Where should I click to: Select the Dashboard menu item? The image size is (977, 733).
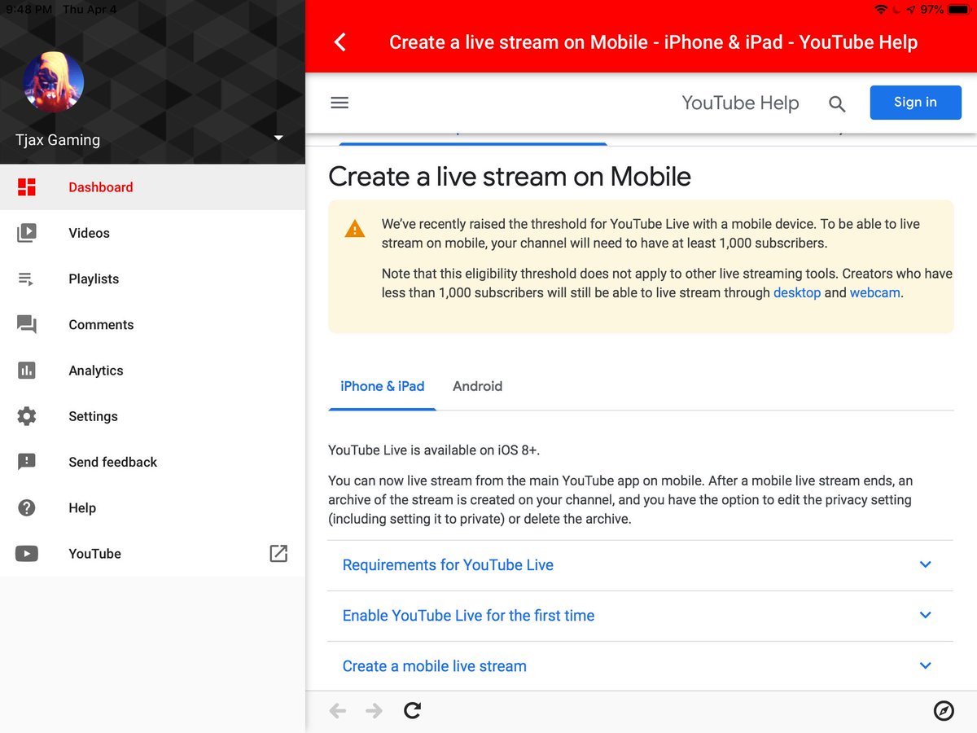(152, 187)
